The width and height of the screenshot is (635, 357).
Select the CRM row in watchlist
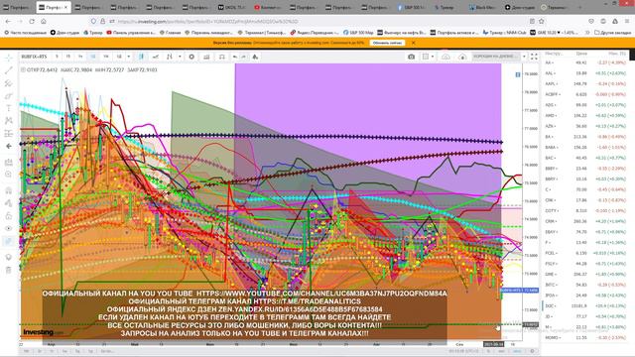click(585, 221)
